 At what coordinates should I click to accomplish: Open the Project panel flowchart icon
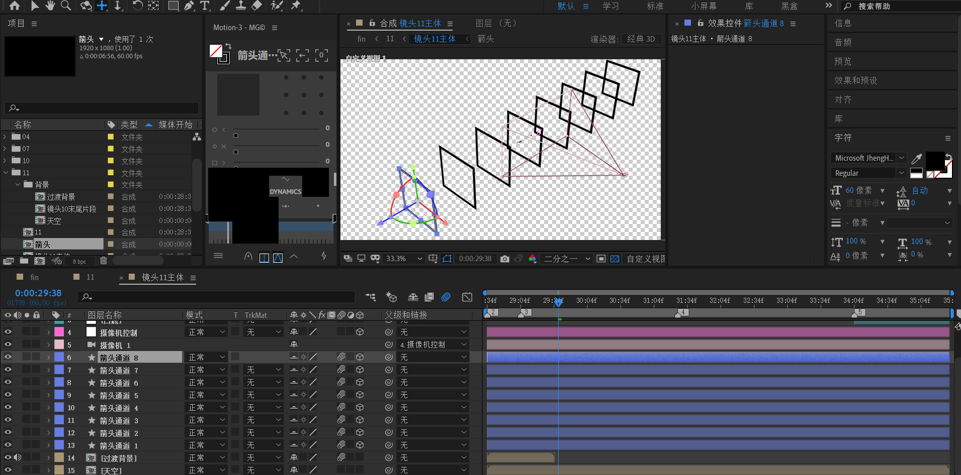(197, 137)
